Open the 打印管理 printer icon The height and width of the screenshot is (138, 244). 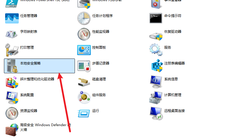tap(12, 50)
